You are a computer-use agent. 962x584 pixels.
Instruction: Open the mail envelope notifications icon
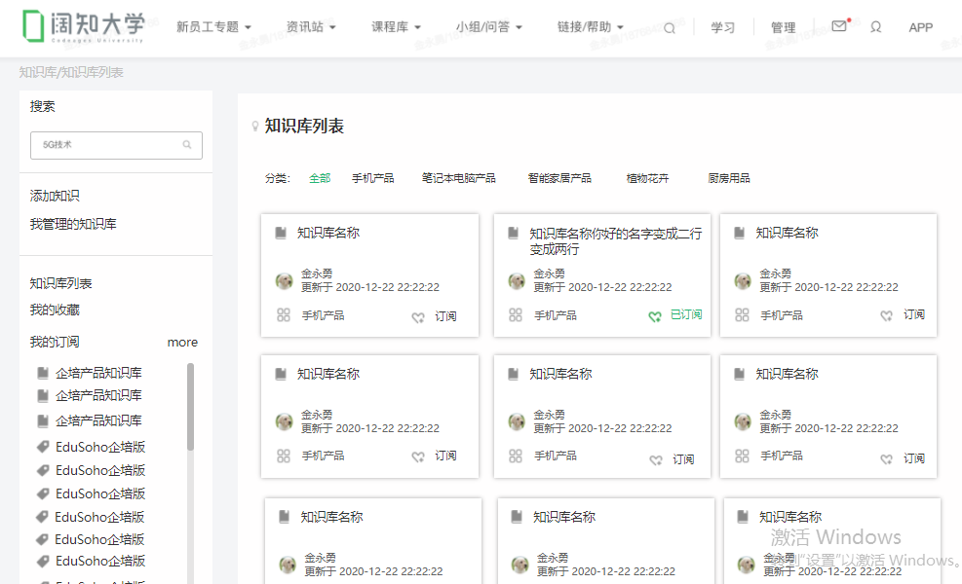click(839, 27)
